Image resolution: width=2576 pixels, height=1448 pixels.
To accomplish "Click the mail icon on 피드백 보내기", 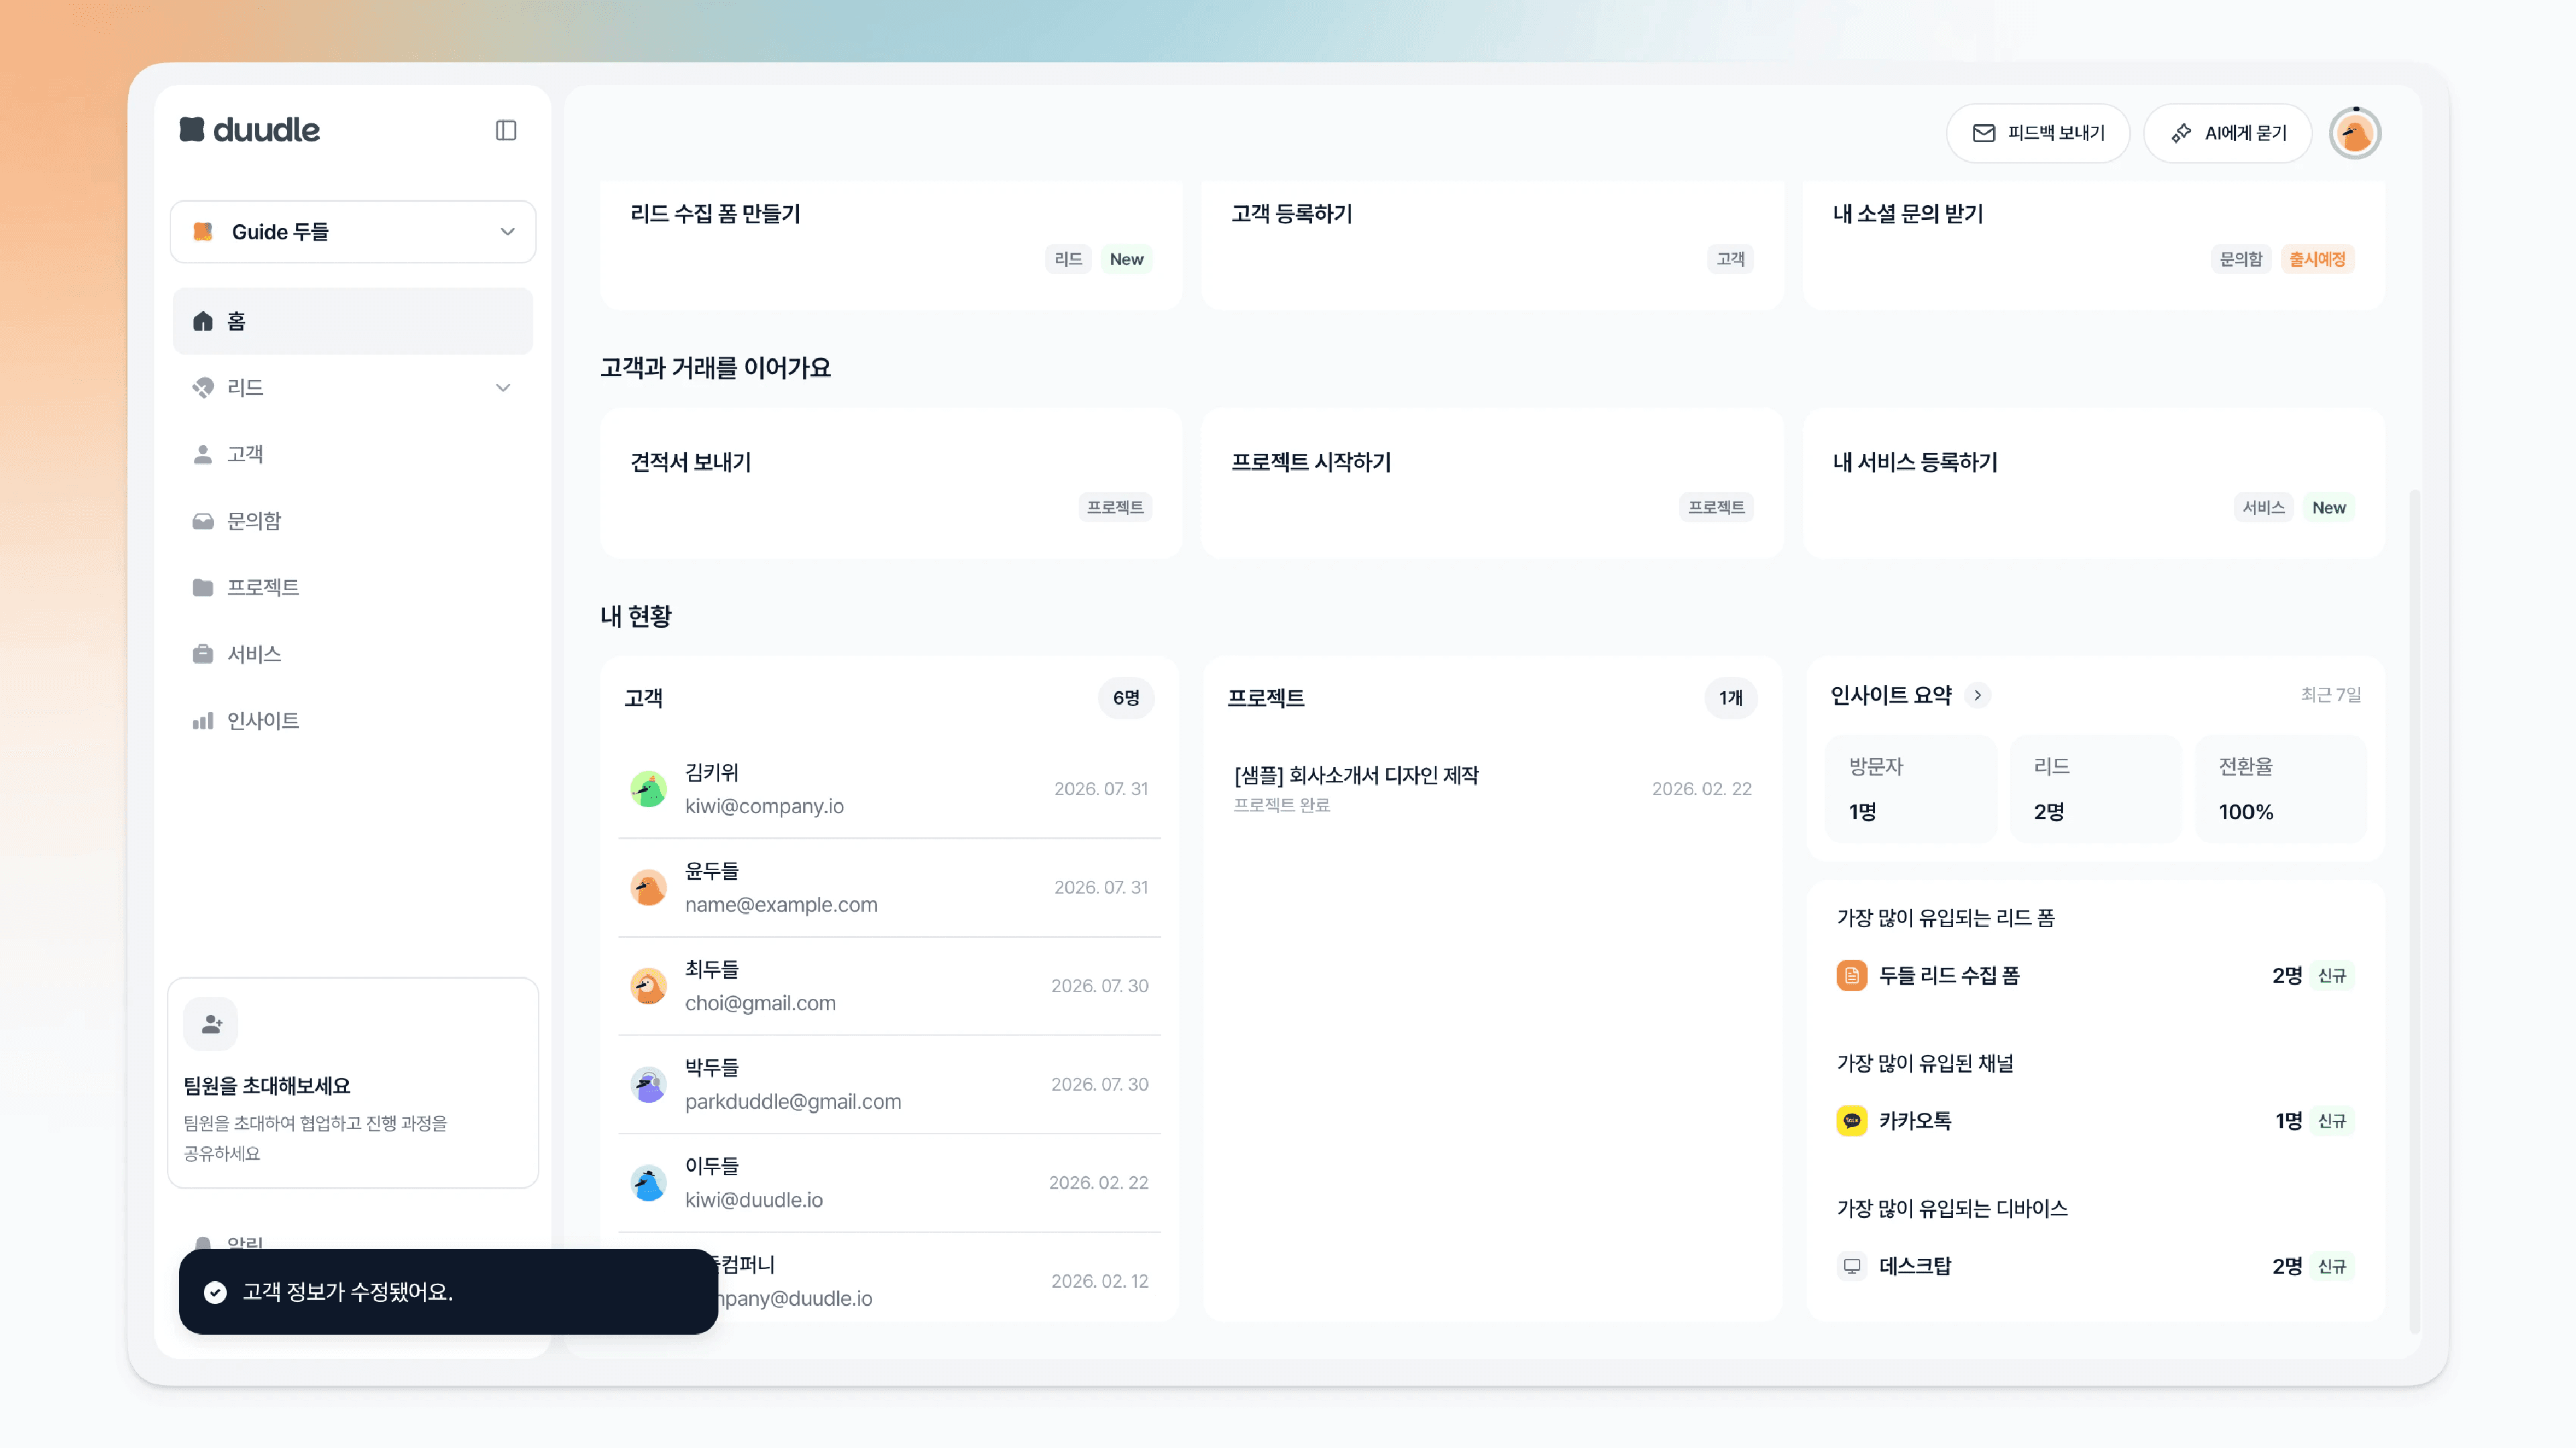I will (x=1984, y=133).
